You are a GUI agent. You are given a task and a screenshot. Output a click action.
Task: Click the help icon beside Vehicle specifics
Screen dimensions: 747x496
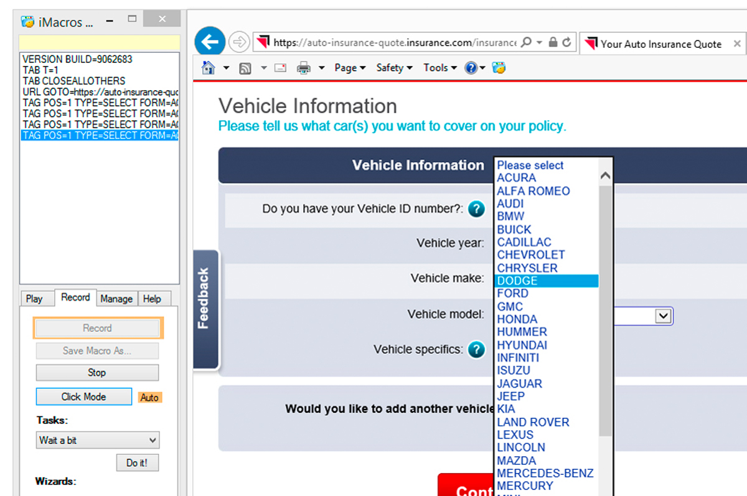[476, 350]
